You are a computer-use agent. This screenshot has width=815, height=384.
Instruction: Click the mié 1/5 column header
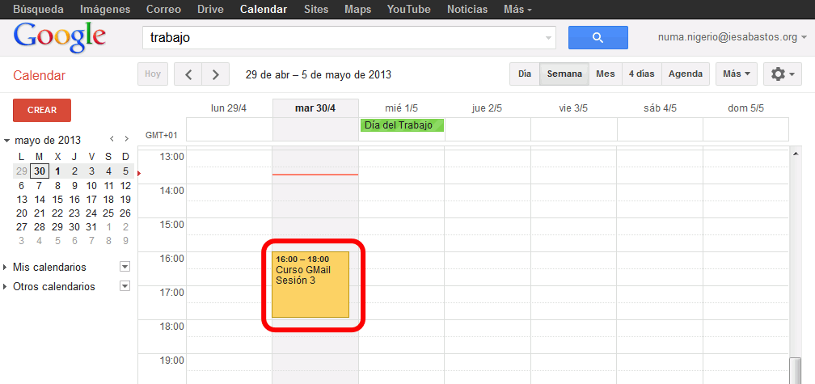401,108
